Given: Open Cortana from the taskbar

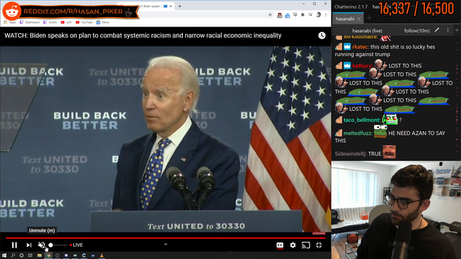Looking at the screenshot, I should click(22, 255).
